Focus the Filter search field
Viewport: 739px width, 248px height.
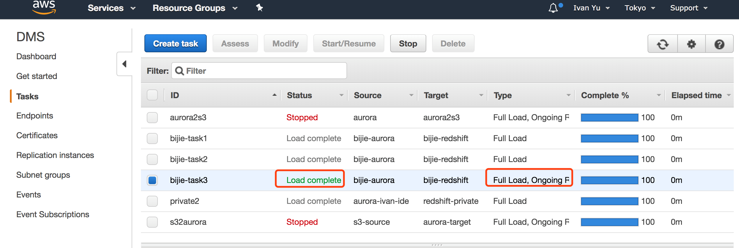(259, 71)
